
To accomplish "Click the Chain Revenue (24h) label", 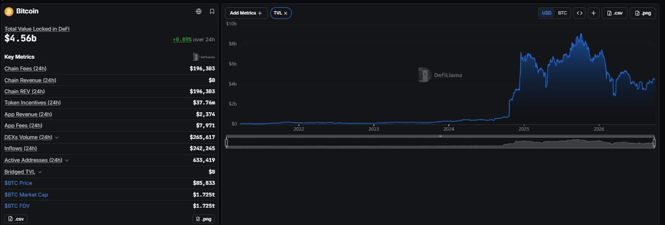I will click(x=30, y=80).
